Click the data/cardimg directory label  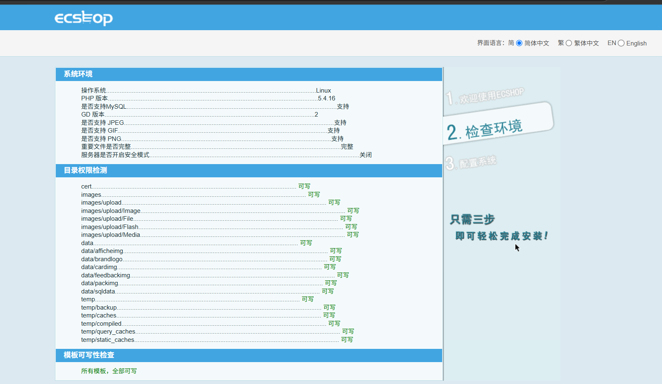[99, 267]
